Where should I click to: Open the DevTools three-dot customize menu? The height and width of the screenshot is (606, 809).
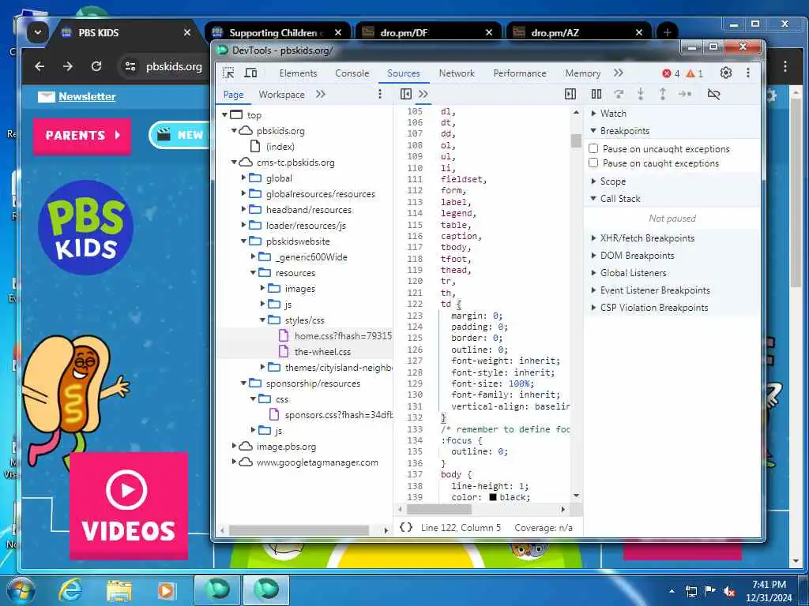(x=748, y=73)
